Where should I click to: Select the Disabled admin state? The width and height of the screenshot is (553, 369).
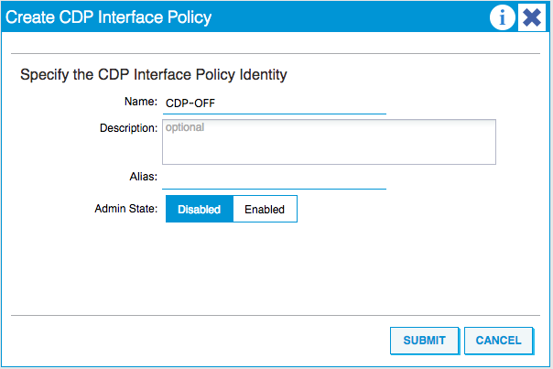(x=200, y=209)
